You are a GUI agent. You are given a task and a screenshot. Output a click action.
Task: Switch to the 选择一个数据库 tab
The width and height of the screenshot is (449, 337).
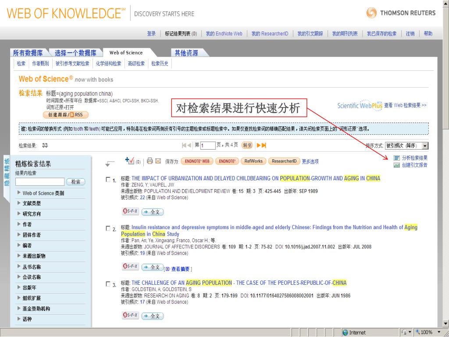(x=75, y=53)
